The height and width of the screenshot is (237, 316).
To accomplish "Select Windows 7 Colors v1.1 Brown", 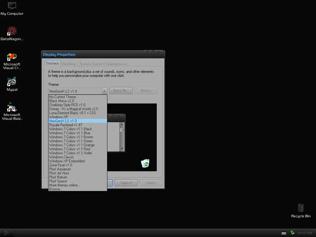I will pyautogui.click(x=77, y=137).
